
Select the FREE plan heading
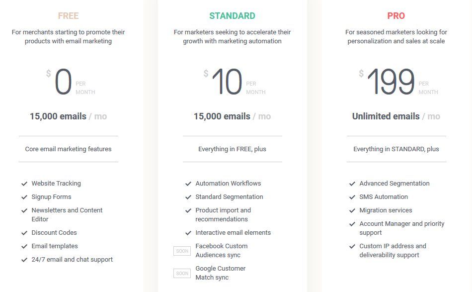pos(68,16)
